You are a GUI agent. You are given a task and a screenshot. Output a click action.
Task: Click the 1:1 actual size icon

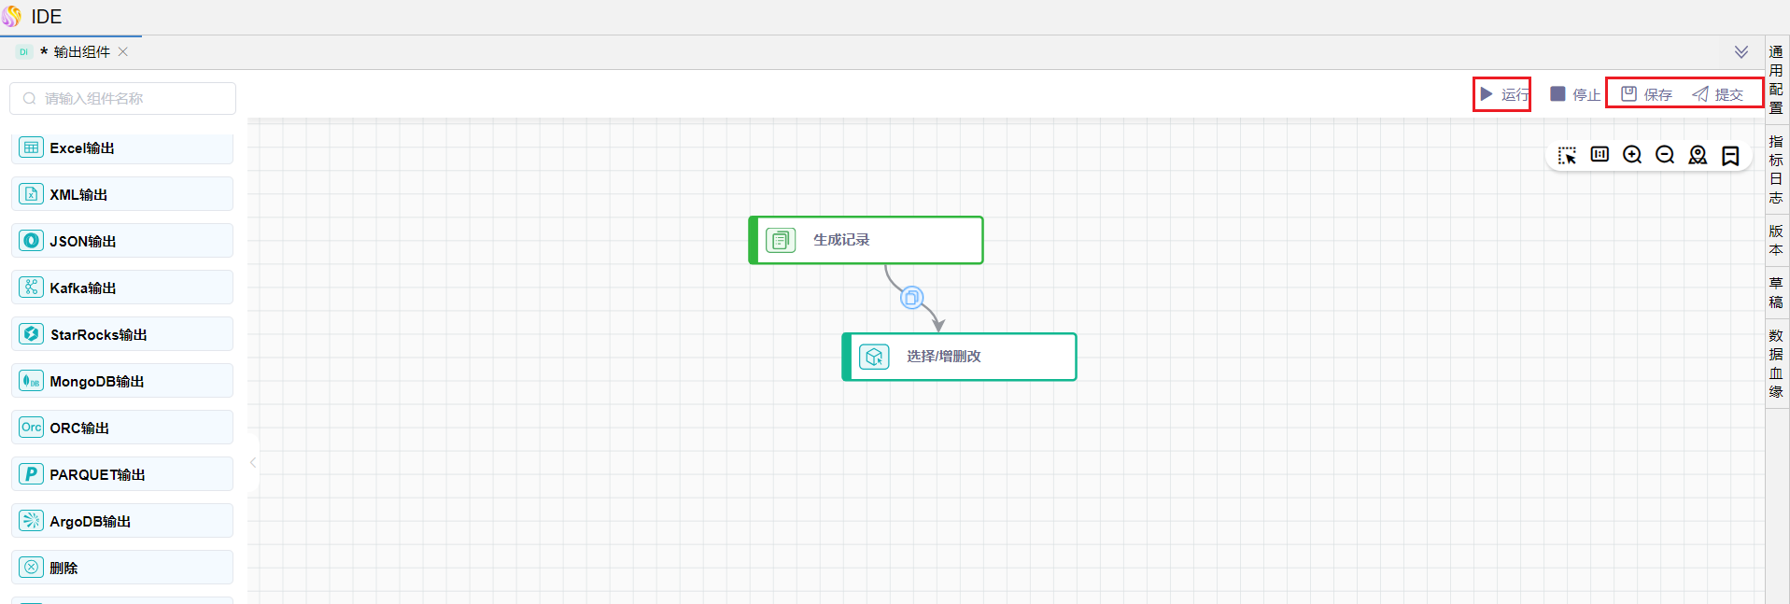pyautogui.click(x=1600, y=155)
